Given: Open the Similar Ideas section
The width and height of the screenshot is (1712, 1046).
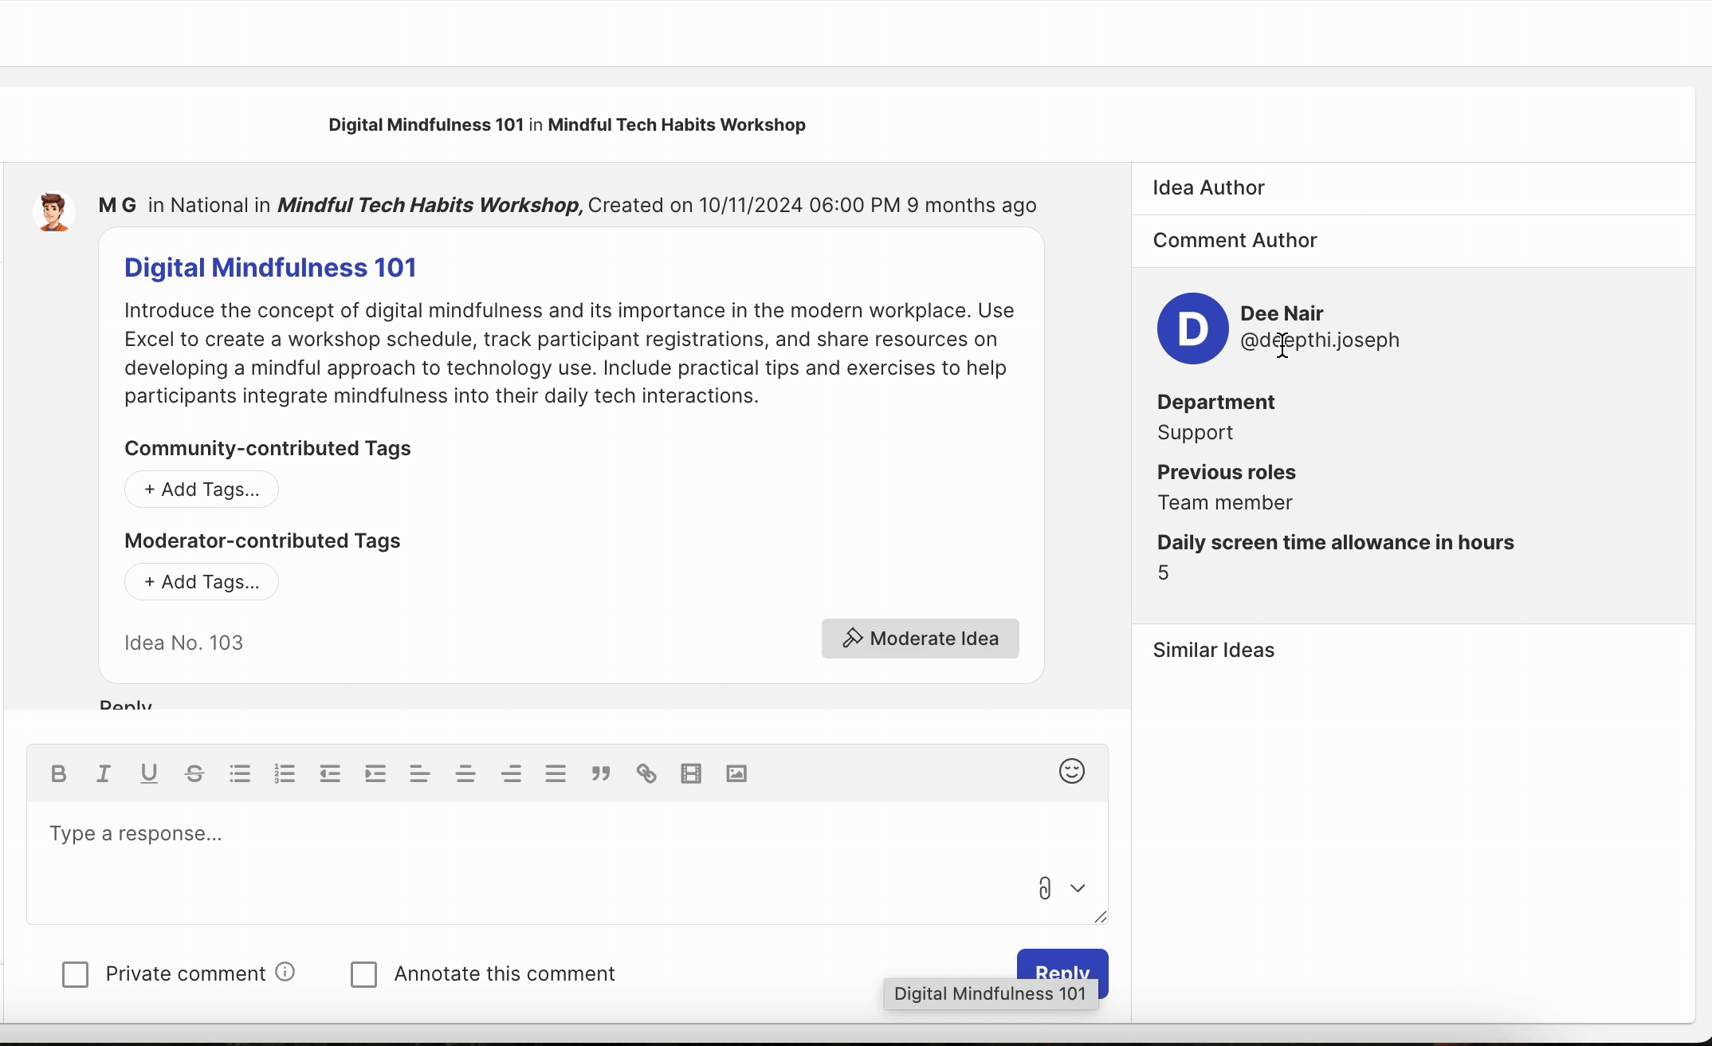Looking at the screenshot, I should 1213,651.
